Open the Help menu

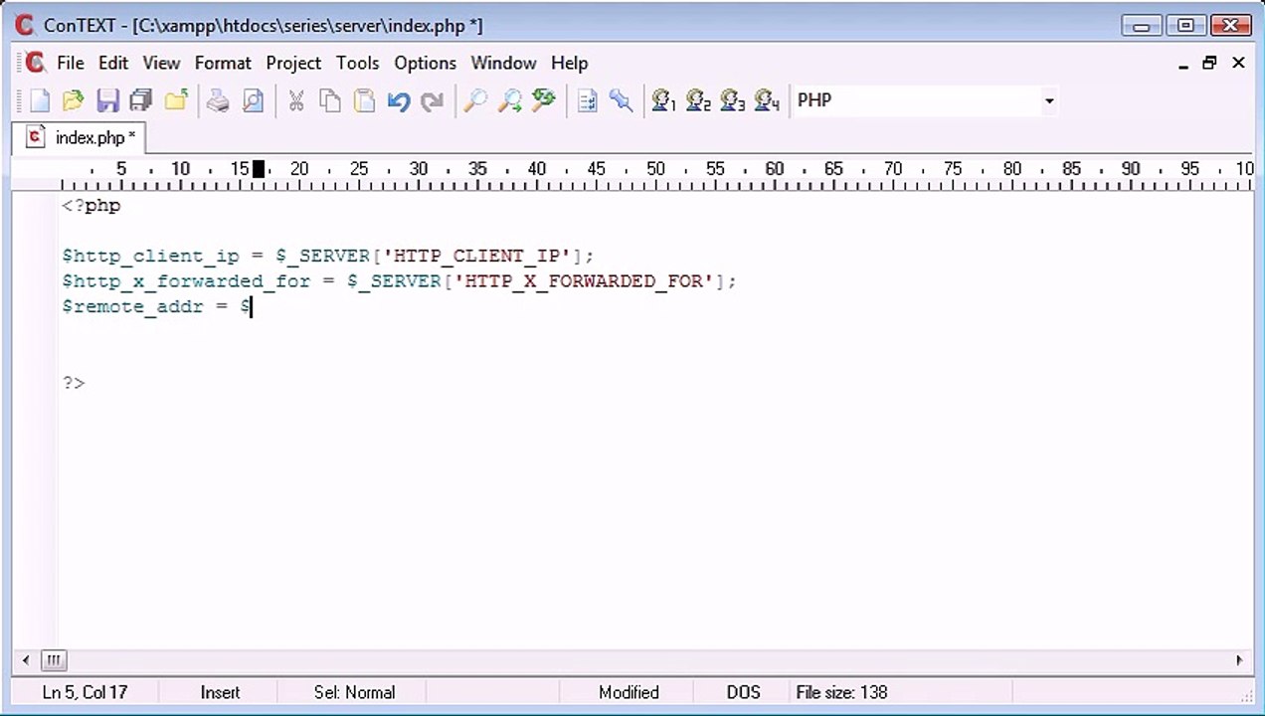(x=569, y=63)
